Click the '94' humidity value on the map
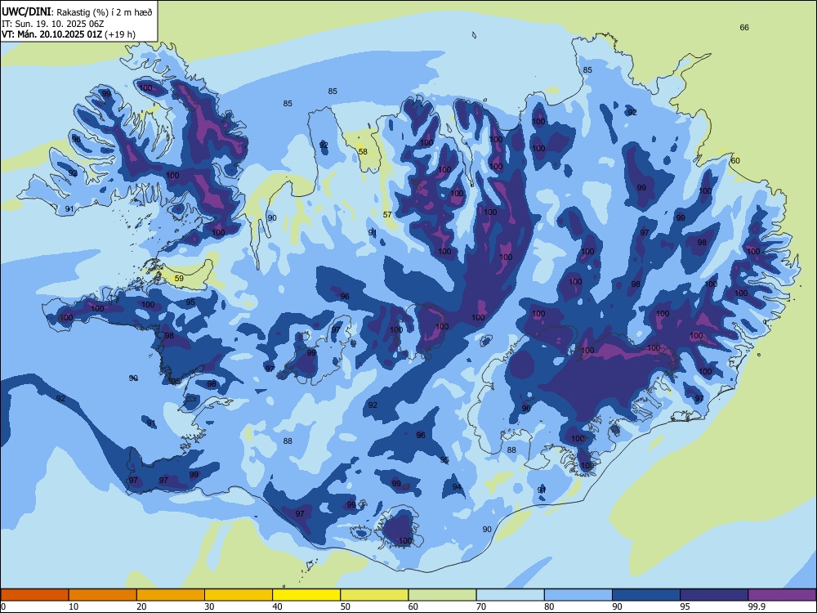The width and height of the screenshot is (817, 613). 457,487
